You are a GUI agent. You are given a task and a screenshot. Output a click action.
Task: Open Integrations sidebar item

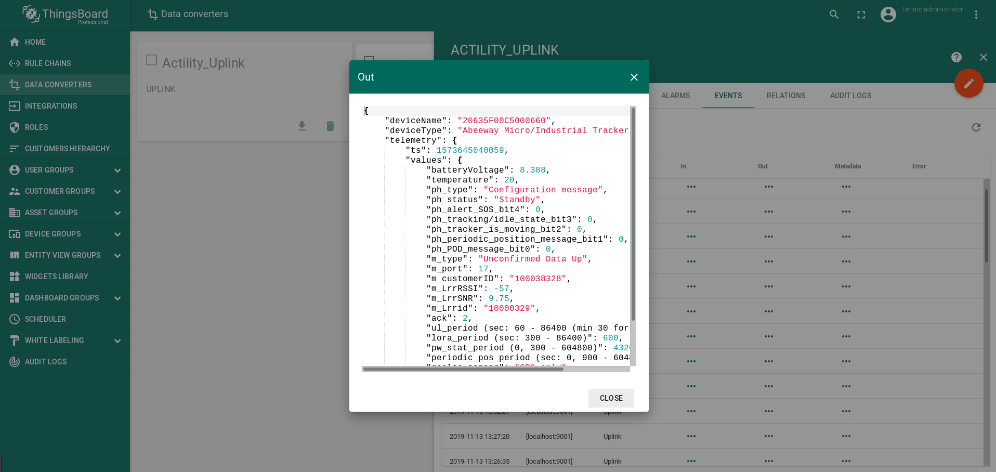65,106
